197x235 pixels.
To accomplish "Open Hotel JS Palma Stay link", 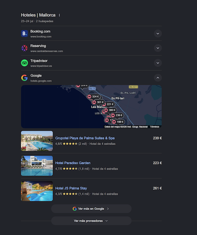I will pyautogui.click(x=71, y=188).
